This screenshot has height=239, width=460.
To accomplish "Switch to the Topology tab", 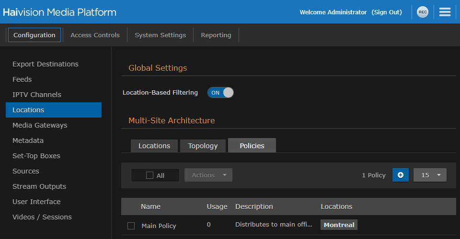I will point(203,146).
